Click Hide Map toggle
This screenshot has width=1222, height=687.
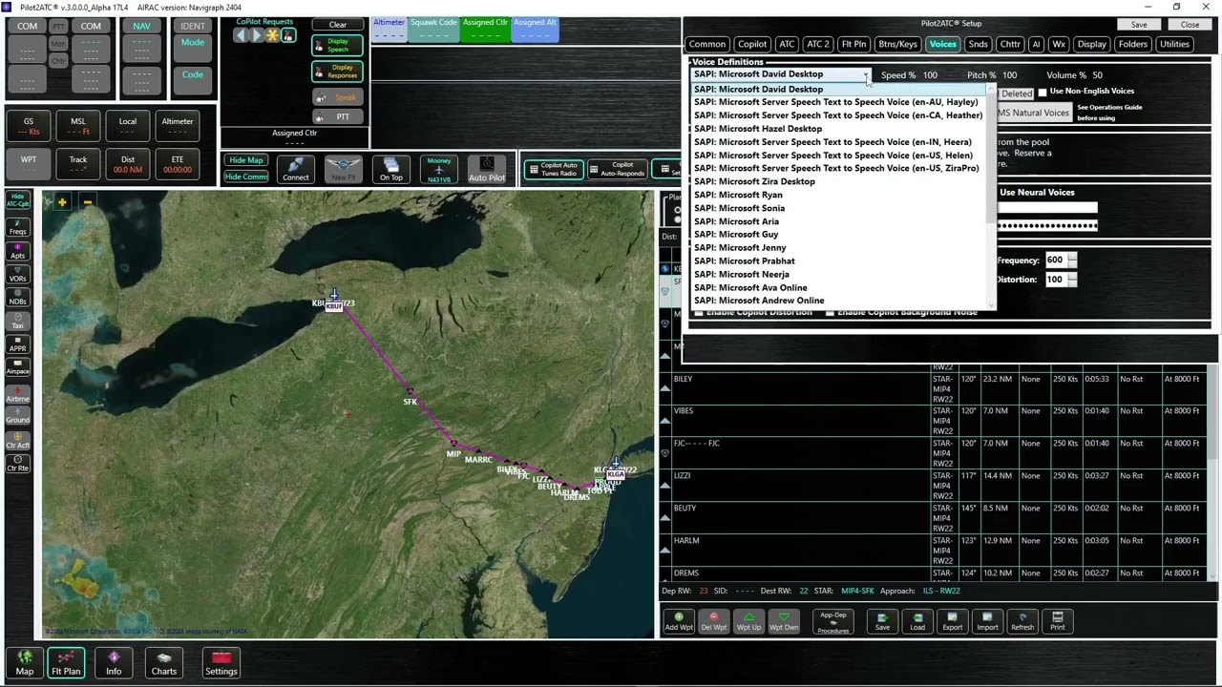(246, 160)
